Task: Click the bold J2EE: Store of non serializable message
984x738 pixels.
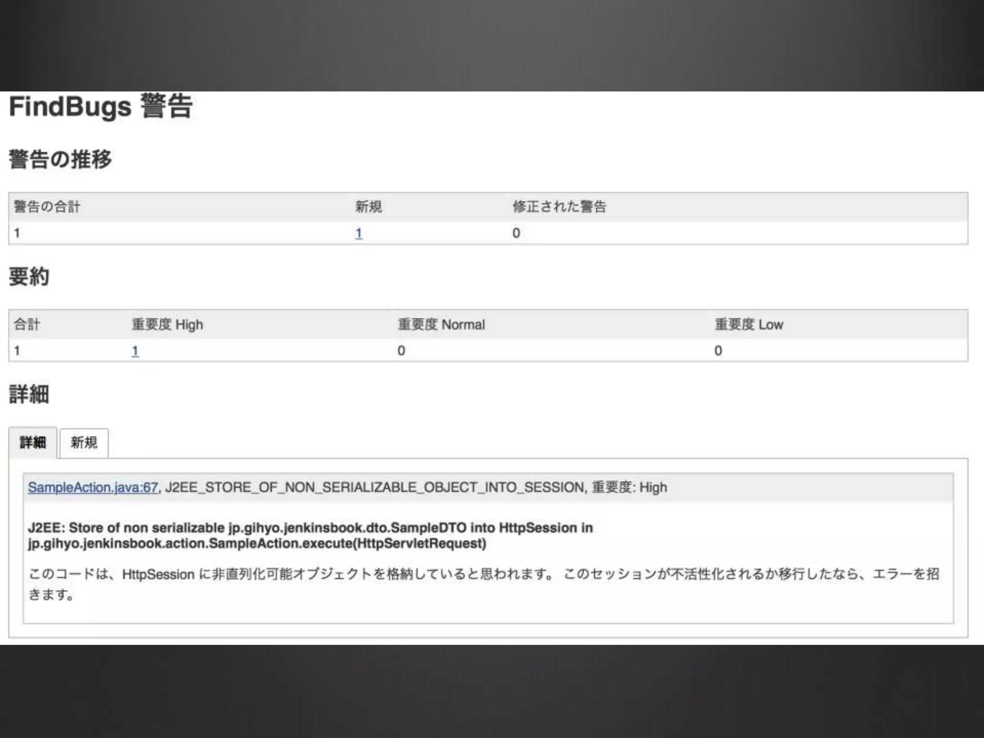Action: 310,535
